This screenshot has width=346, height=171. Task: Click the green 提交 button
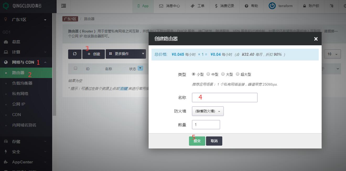pyautogui.click(x=197, y=141)
